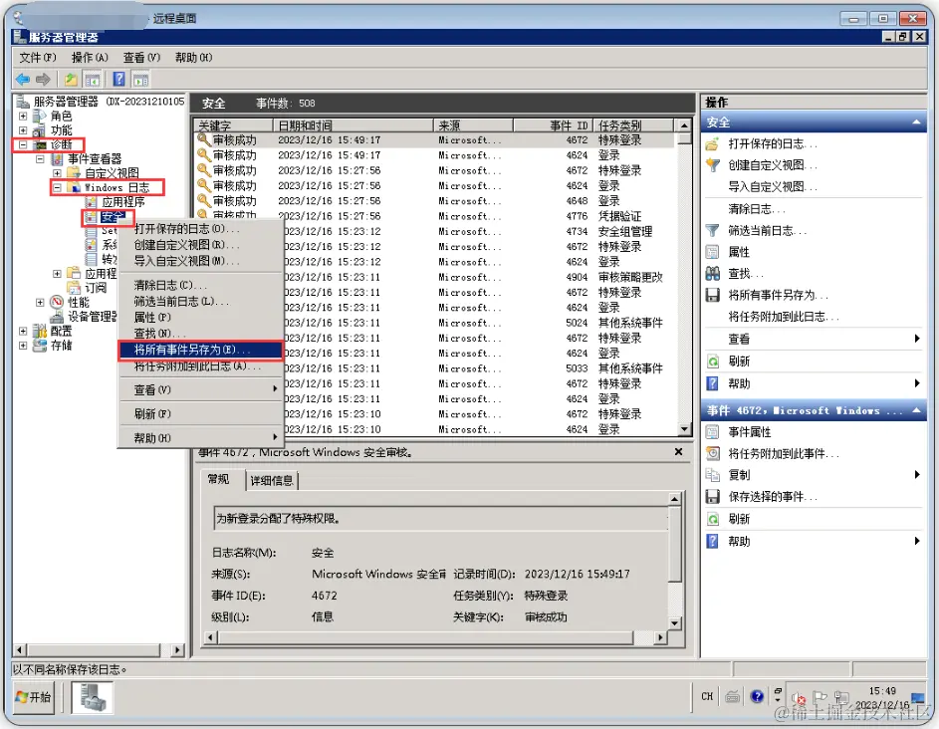Expand the 自定义视图 tree node
The image size is (939, 729).
point(58,173)
